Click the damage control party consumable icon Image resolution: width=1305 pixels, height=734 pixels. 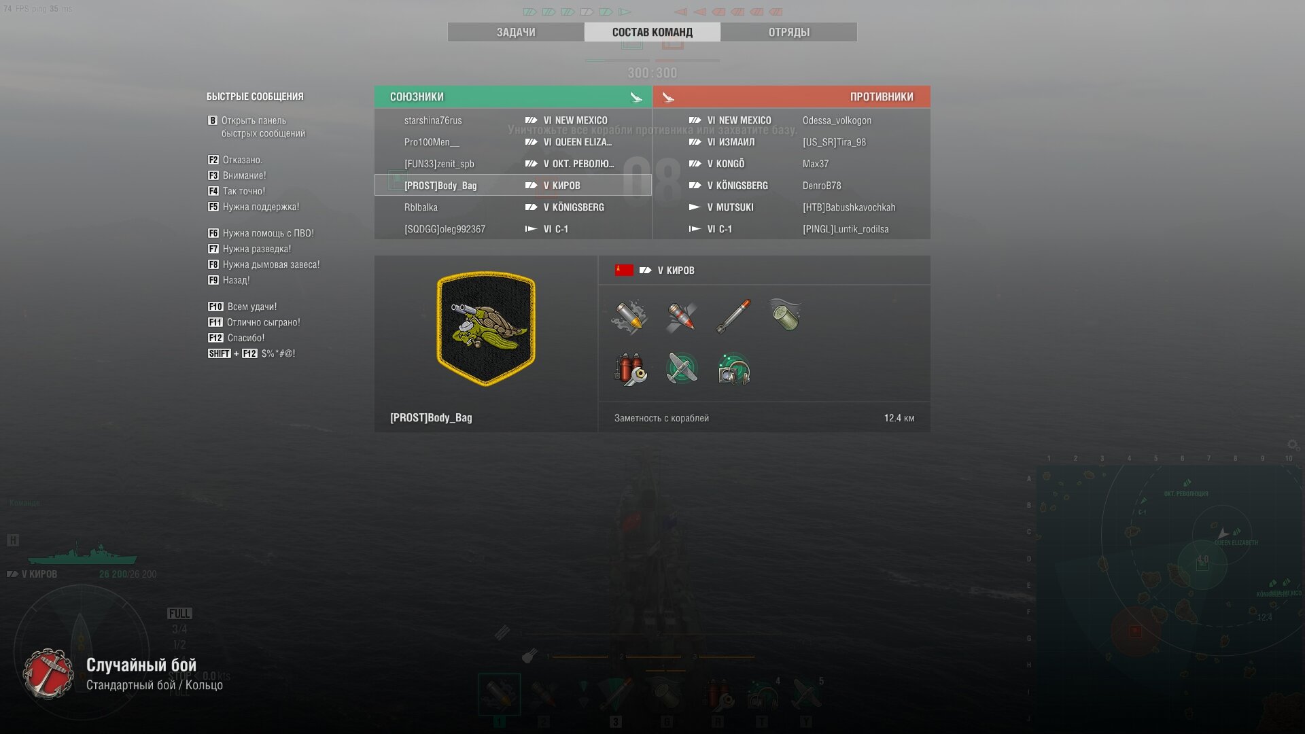629,369
